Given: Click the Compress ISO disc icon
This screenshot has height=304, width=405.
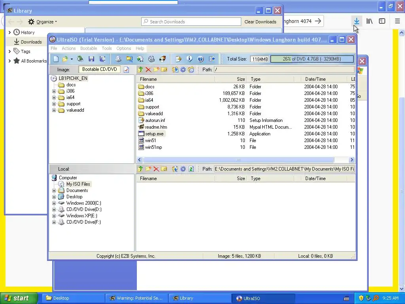Looking at the screenshot, I should tap(140, 59).
